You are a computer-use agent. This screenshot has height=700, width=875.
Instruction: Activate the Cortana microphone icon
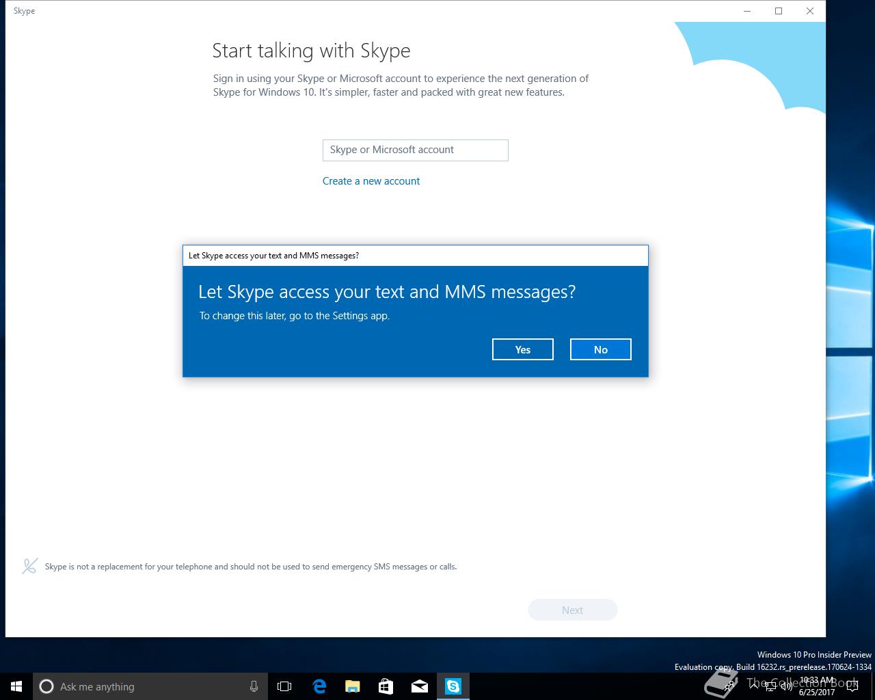point(254,686)
